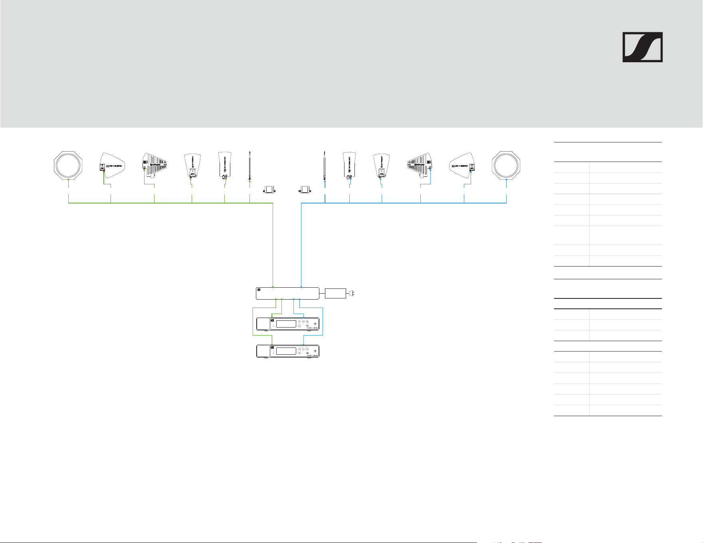Click the down arrow button on the lower receiver
Screen dimensions: 703x543
tap(299, 353)
